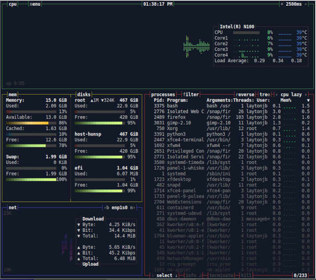This screenshot has height=280, width=316.
Task: Click the 2500ms update interval value
Action: [x=294, y=4]
